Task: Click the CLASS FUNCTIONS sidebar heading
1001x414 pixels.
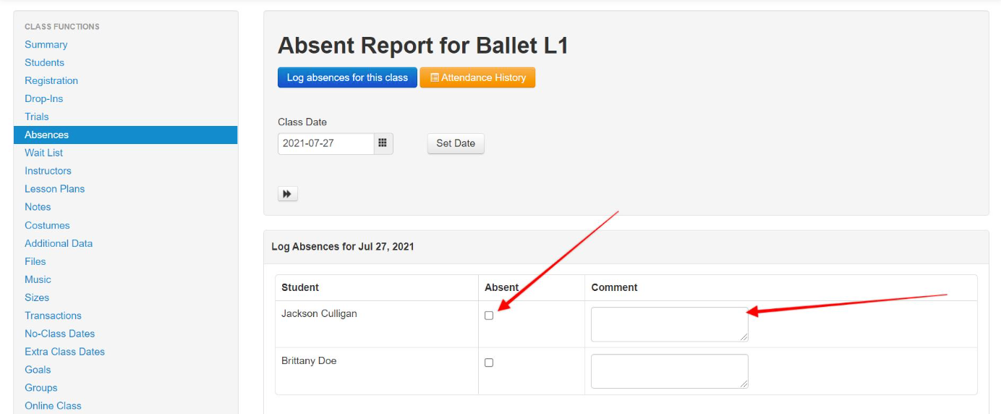Action: [x=62, y=27]
